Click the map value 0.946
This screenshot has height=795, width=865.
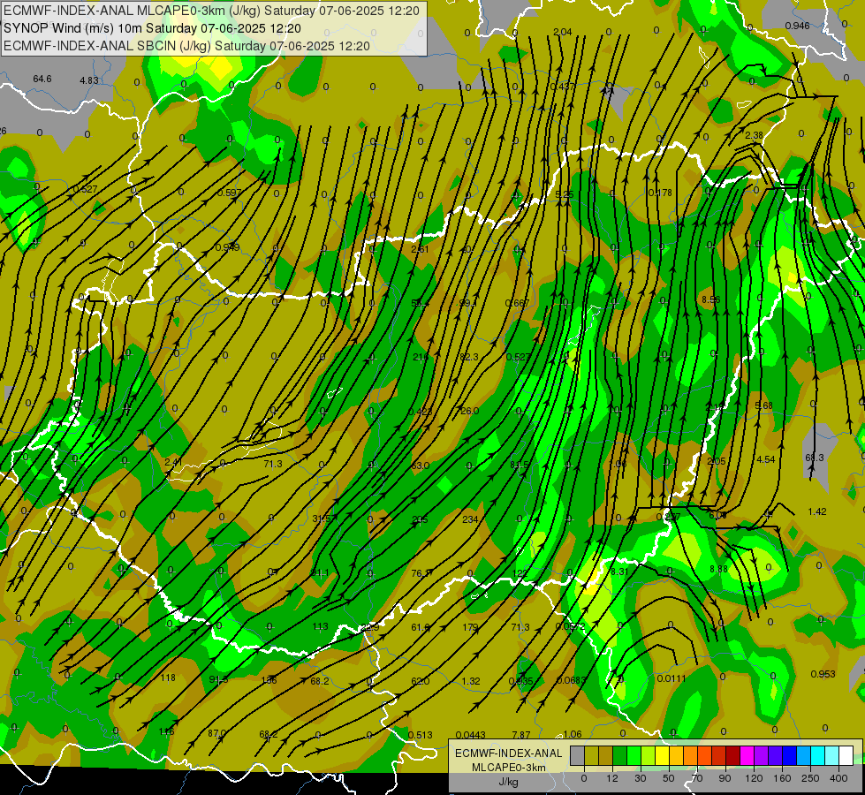click(797, 26)
